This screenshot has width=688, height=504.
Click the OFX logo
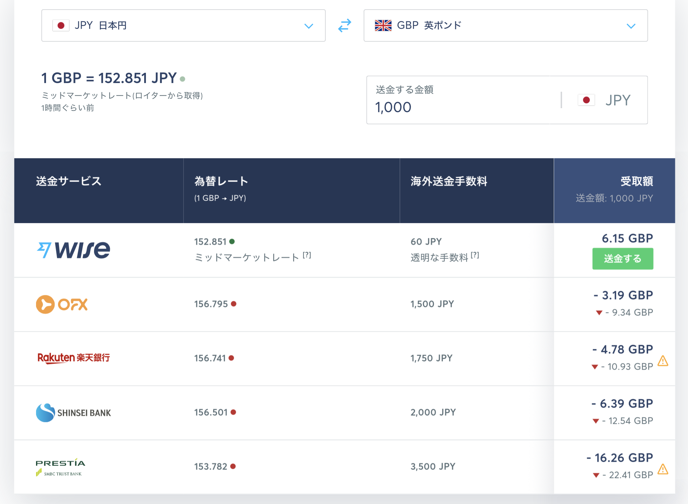point(62,304)
